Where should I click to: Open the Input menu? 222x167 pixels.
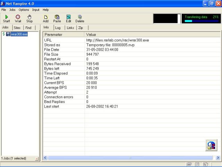[x=36, y=10]
